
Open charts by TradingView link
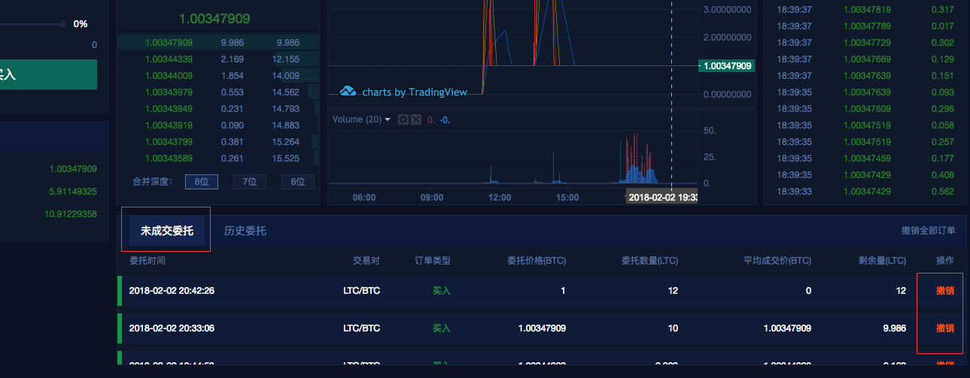[414, 92]
